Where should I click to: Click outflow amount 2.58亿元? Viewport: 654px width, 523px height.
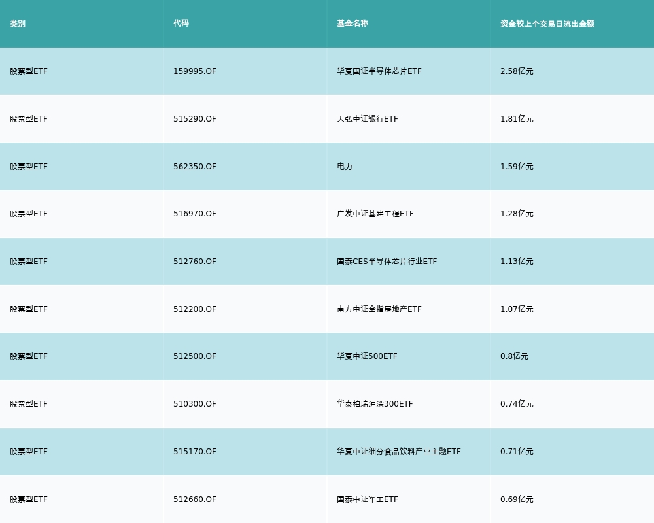[x=517, y=71]
